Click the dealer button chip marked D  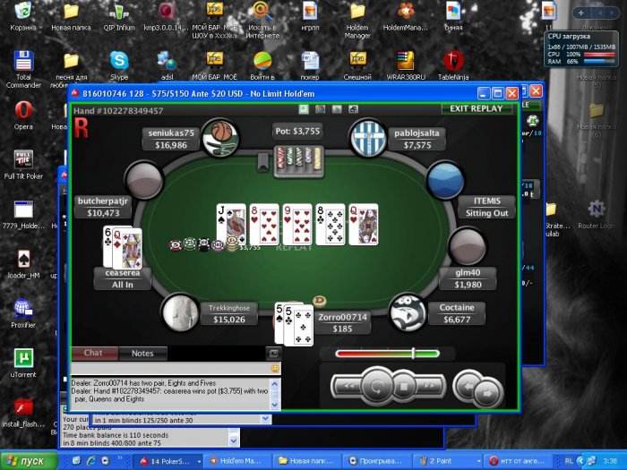click(319, 301)
